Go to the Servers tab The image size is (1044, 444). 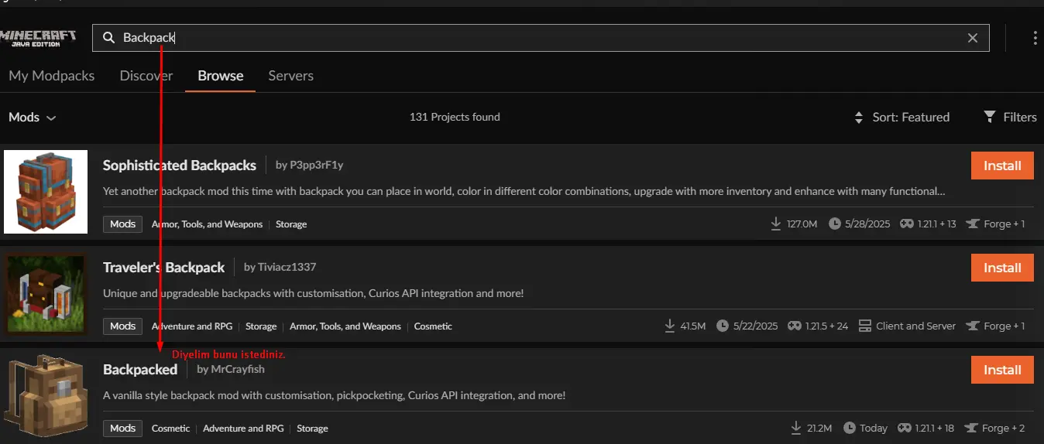[290, 76]
